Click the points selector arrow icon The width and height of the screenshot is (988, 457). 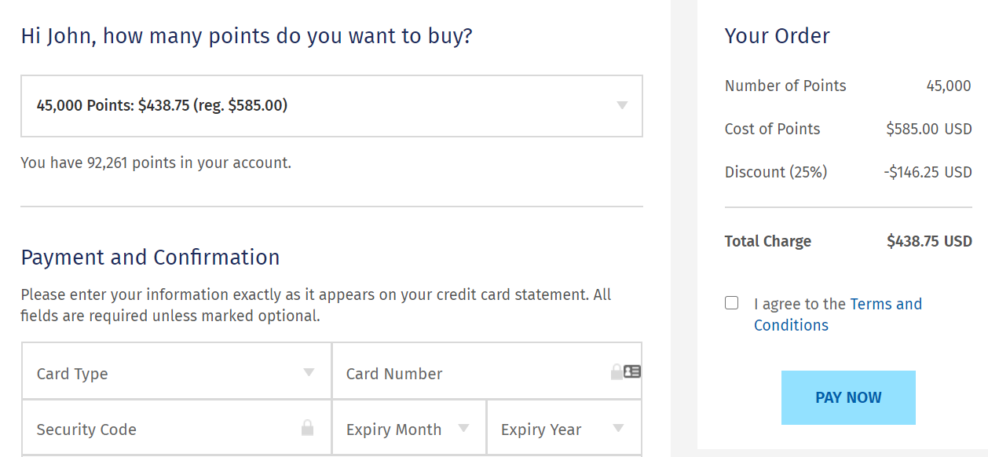click(x=622, y=105)
